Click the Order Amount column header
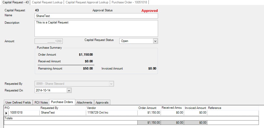 pos(147,108)
